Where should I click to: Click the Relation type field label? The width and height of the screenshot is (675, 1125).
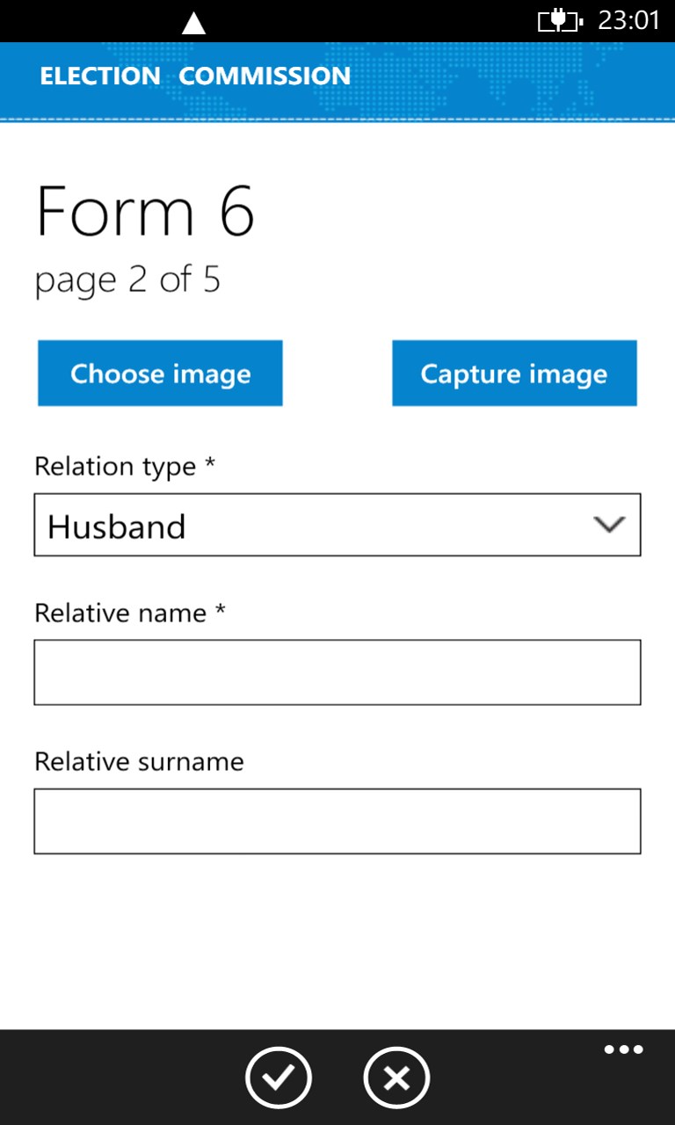click(124, 467)
